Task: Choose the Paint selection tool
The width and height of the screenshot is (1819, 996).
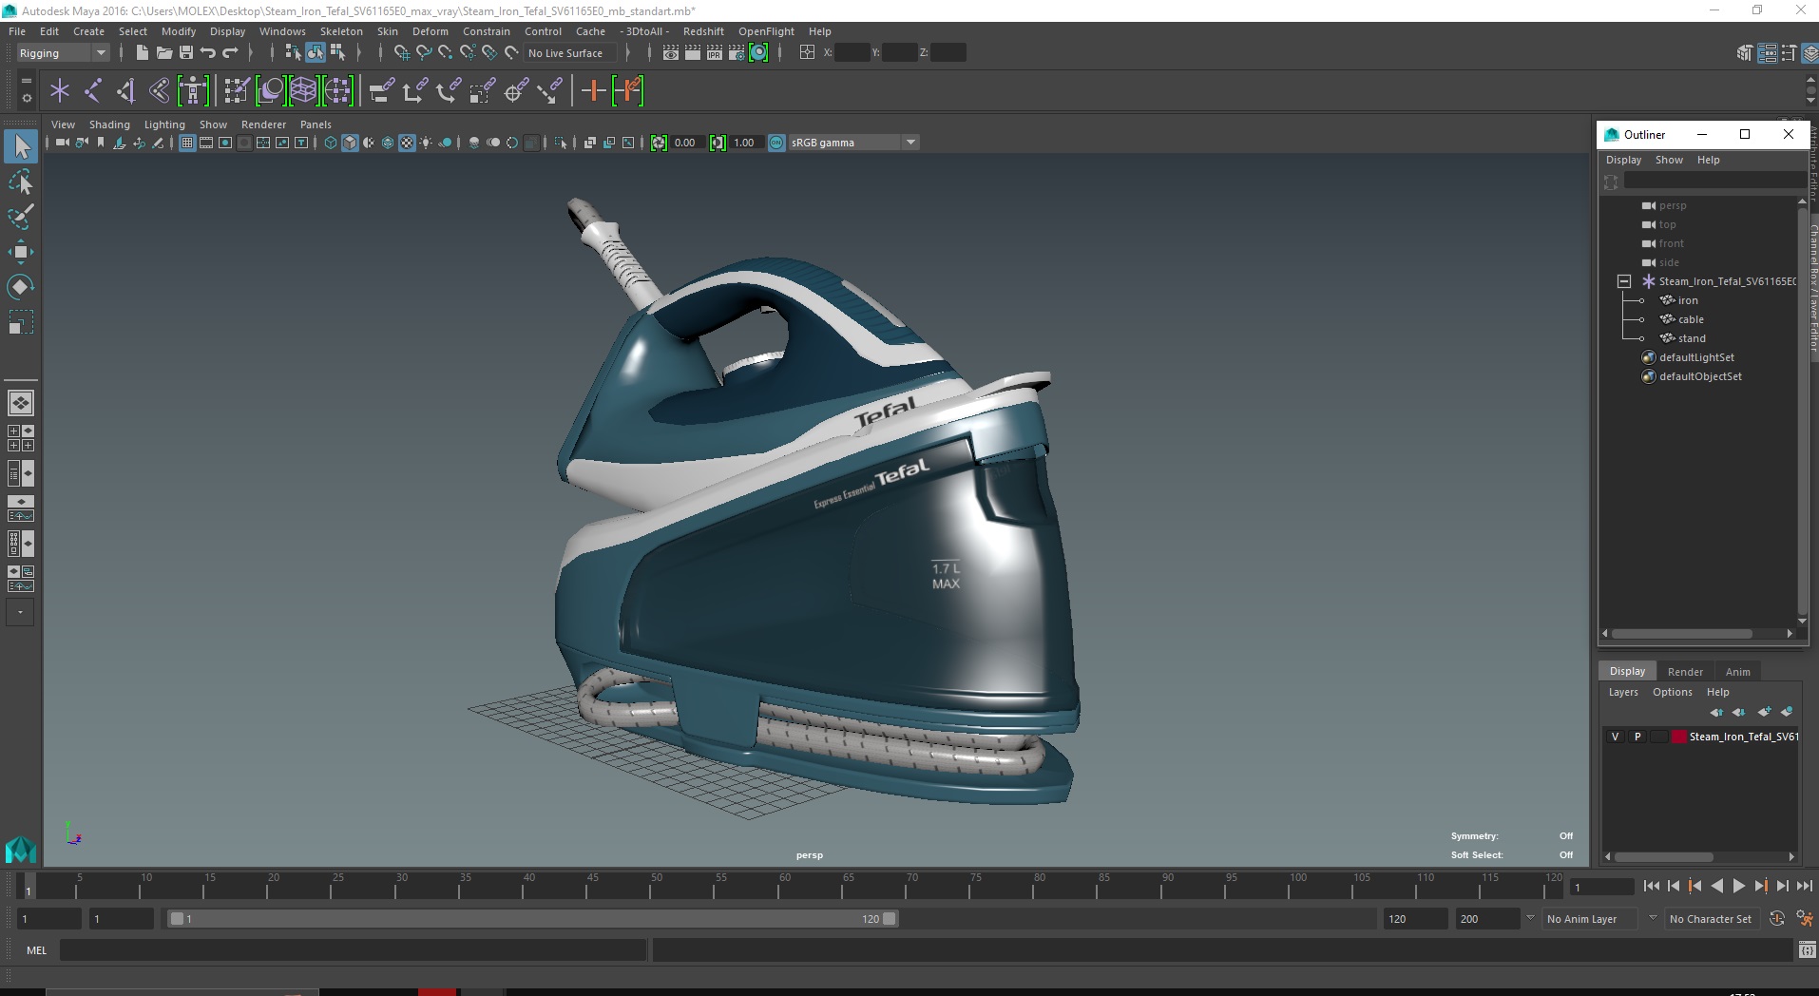Action: [x=21, y=217]
